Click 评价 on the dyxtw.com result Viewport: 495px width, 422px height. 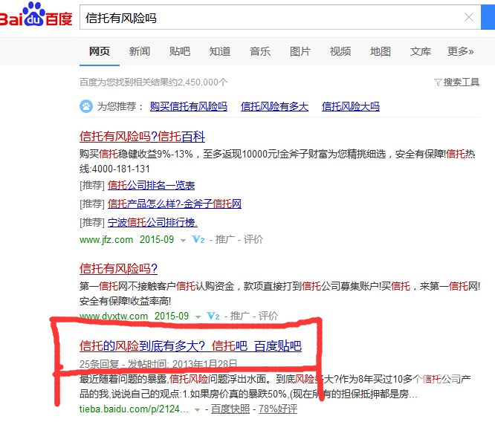[268, 316]
